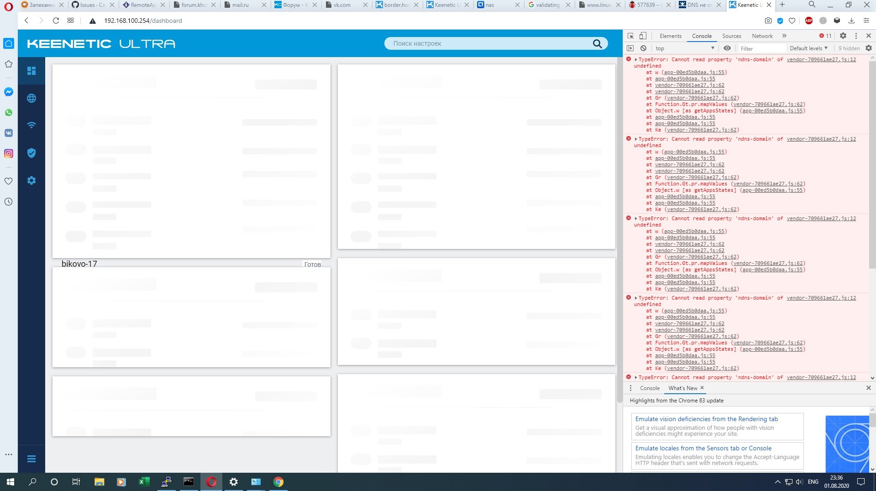Toggle the device toolbar in DevTools

[643, 36]
